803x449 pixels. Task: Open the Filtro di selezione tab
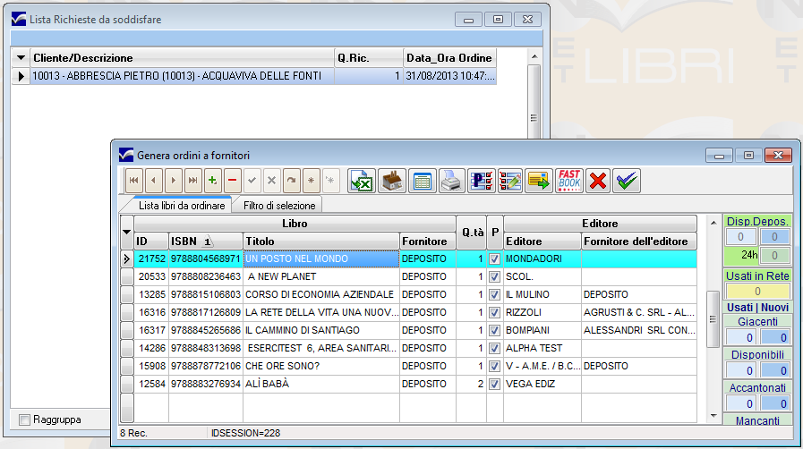point(279,206)
